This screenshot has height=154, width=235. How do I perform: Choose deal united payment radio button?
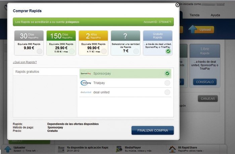coord(167,92)
